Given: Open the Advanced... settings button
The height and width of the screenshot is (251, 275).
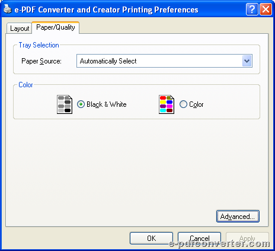Looking at the screenshot, I should [x=238, y=217].
